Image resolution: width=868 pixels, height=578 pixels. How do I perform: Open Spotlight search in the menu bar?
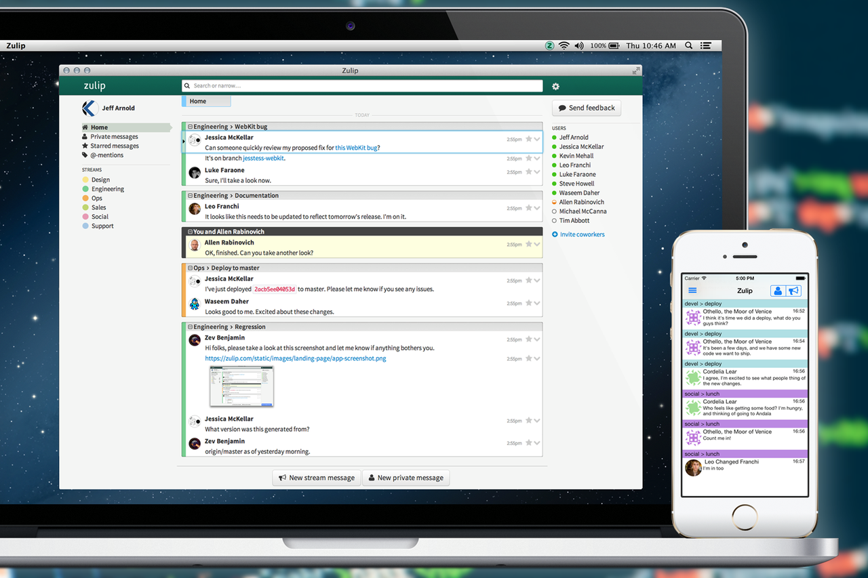point(689,45)
